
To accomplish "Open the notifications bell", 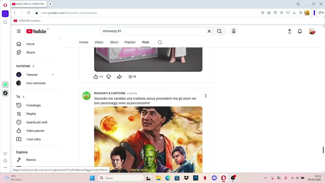I will 300,31.
